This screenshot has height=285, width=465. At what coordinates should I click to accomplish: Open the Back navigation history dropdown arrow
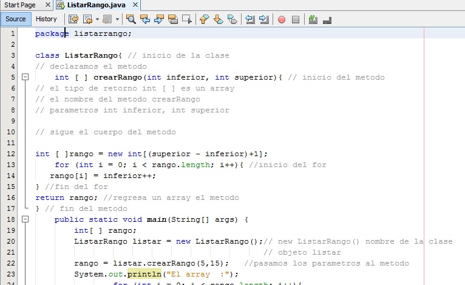pos(97,19)
